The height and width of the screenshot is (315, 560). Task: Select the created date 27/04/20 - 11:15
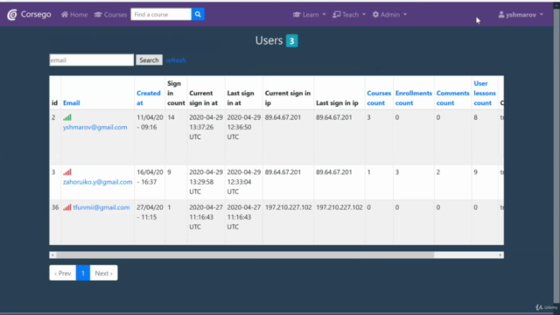click(150, 212)
